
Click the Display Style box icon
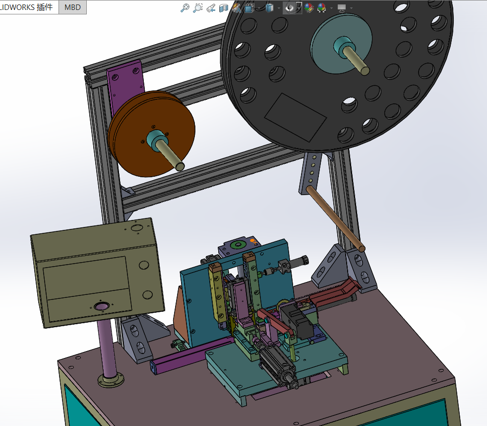[x=269, y=8]
